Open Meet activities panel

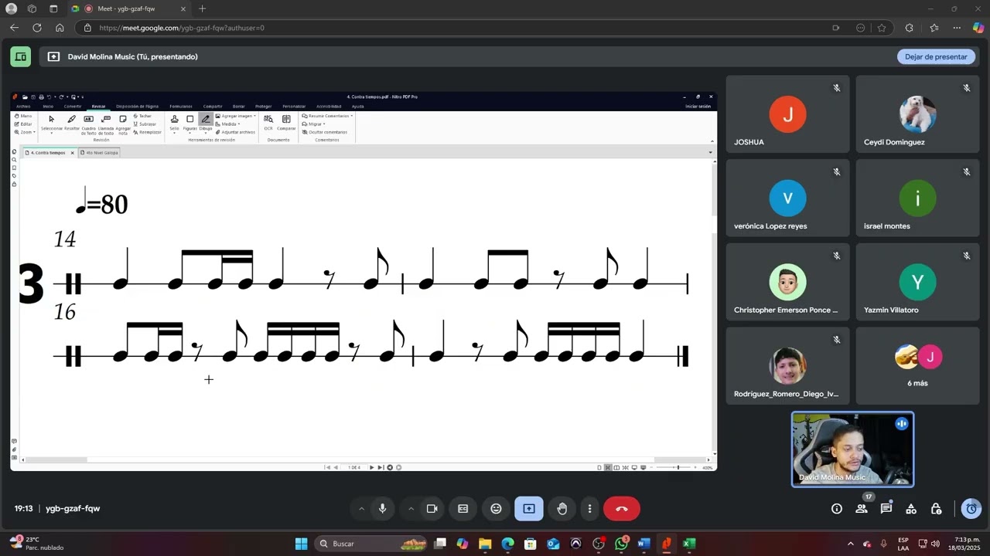pos(911,509)
